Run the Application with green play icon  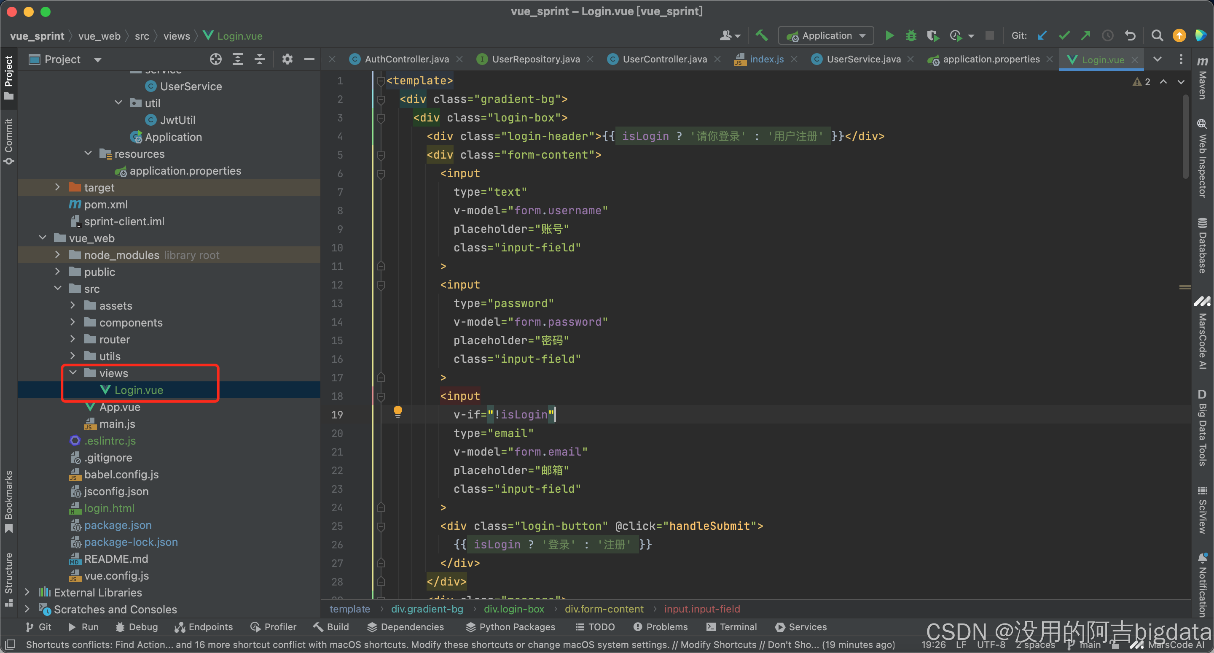[889, 36]
